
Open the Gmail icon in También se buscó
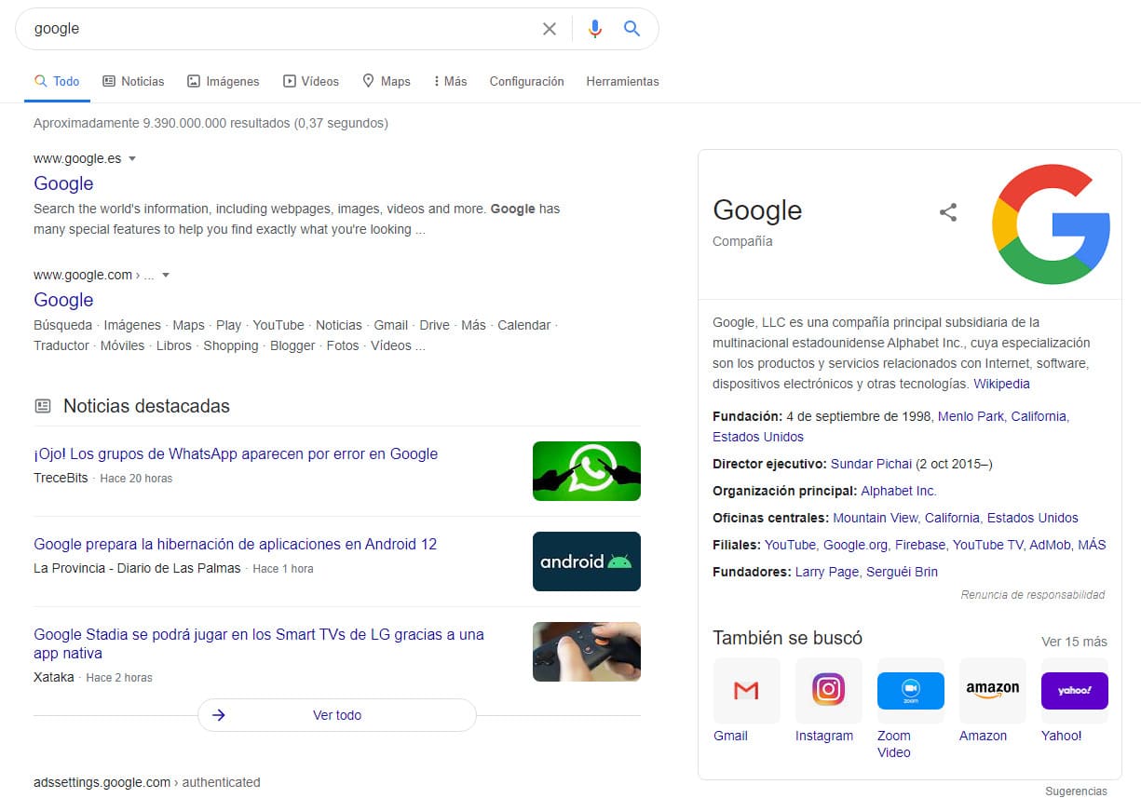coord(746,691)
